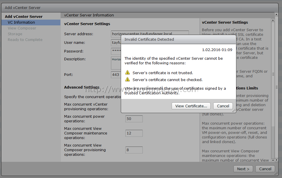
Task: Click help panel scrollbar up arrow
Action: tap(273, 20)
